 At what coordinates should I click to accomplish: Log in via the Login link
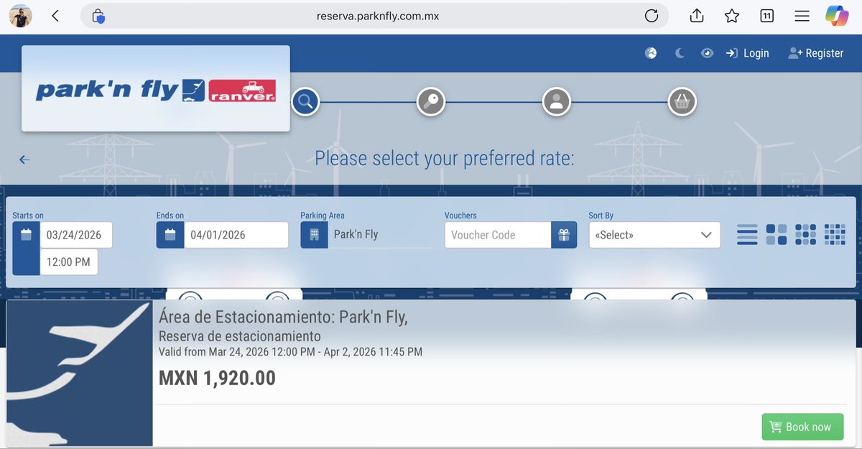click(748, 53)
